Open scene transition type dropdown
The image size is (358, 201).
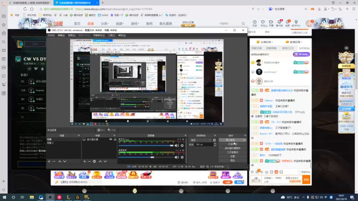(x=200, y=140)
